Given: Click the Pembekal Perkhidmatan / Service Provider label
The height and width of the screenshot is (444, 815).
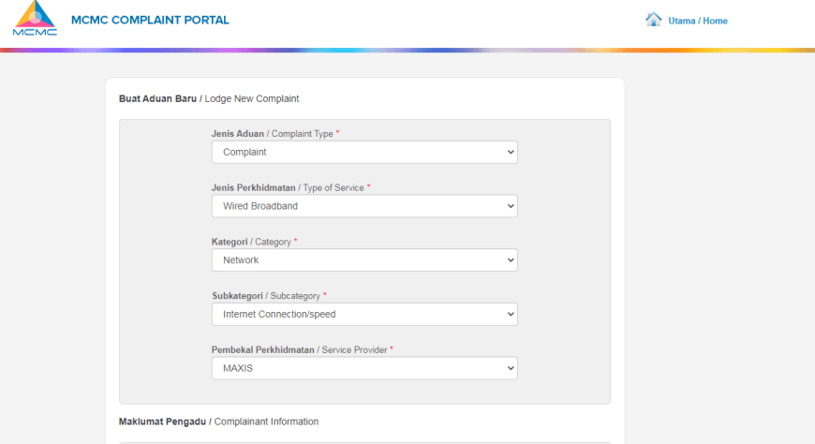Looking at the screenshot, I should point(302,350).
